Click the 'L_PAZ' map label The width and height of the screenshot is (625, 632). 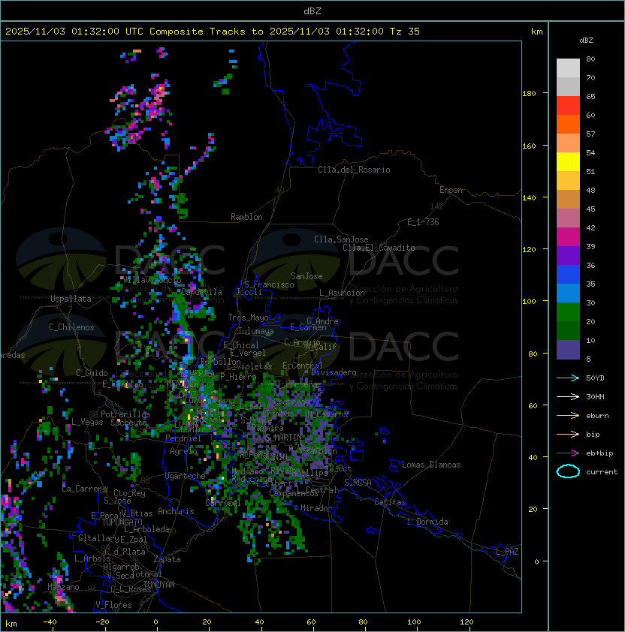coord(507,552)
